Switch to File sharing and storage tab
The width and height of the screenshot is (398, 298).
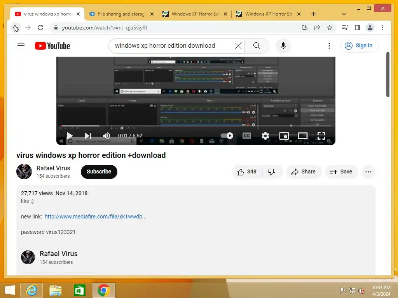(122, 14)
